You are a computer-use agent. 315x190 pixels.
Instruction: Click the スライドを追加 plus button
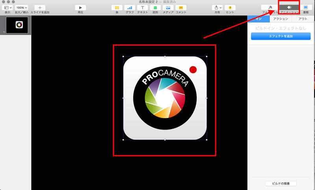pyautogui.click(x=40, y=7)
